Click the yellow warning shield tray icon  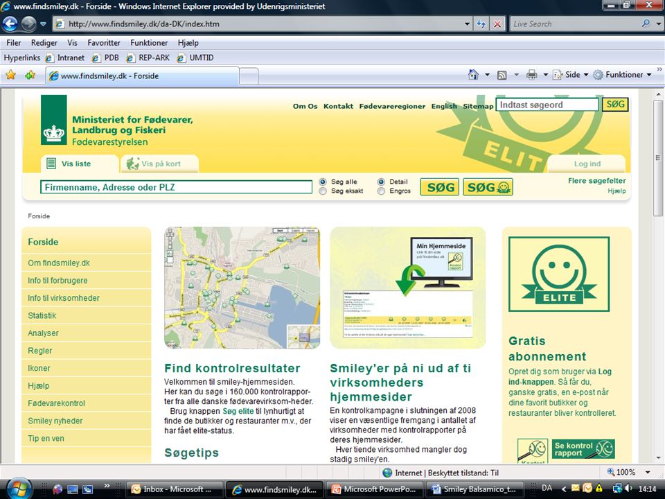point(598,489)
